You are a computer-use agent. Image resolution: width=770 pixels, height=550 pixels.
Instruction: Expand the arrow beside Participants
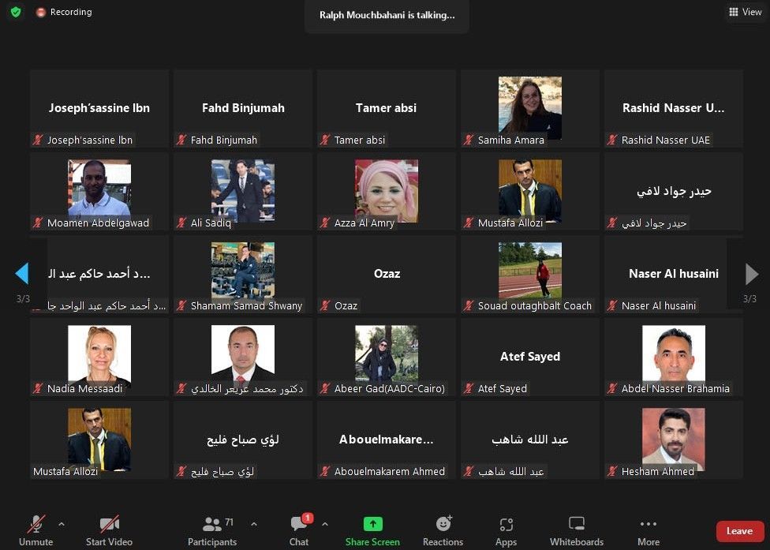(x=254, y=523)
